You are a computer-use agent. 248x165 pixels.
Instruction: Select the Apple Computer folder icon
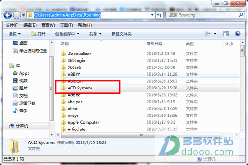tap(64, 122)
